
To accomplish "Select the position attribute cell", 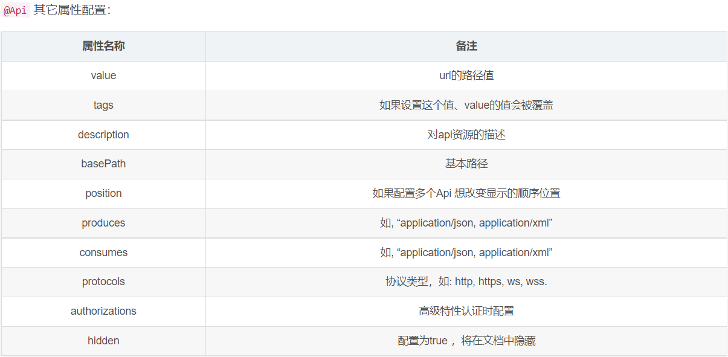I will [x=103, y=193].
